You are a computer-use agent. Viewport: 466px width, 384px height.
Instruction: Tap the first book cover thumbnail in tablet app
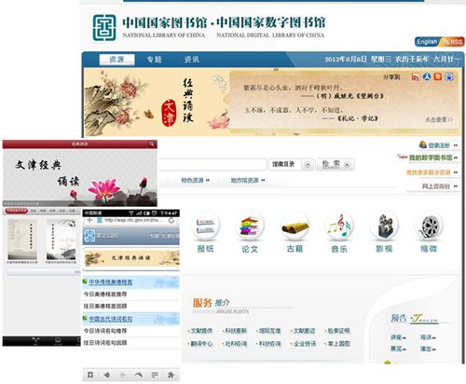[x=22, y=240]
